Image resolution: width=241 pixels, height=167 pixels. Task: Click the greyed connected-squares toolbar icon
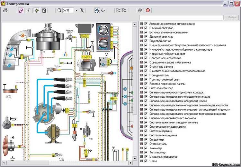[x=29, y=11]
